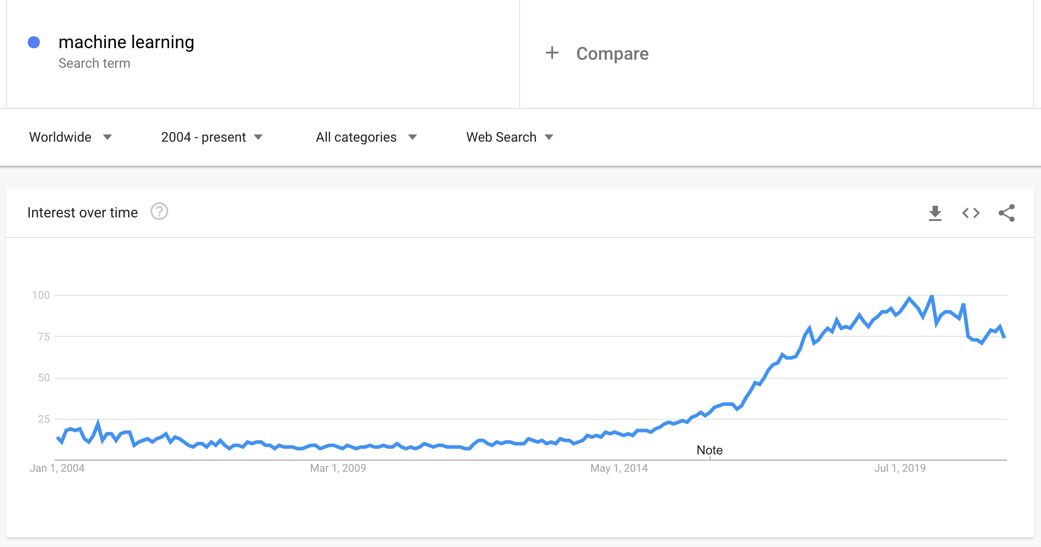The height and width of the screenshot is (547, 1041).
Task: Expand the 2004 - present time range
Action: 212,137
